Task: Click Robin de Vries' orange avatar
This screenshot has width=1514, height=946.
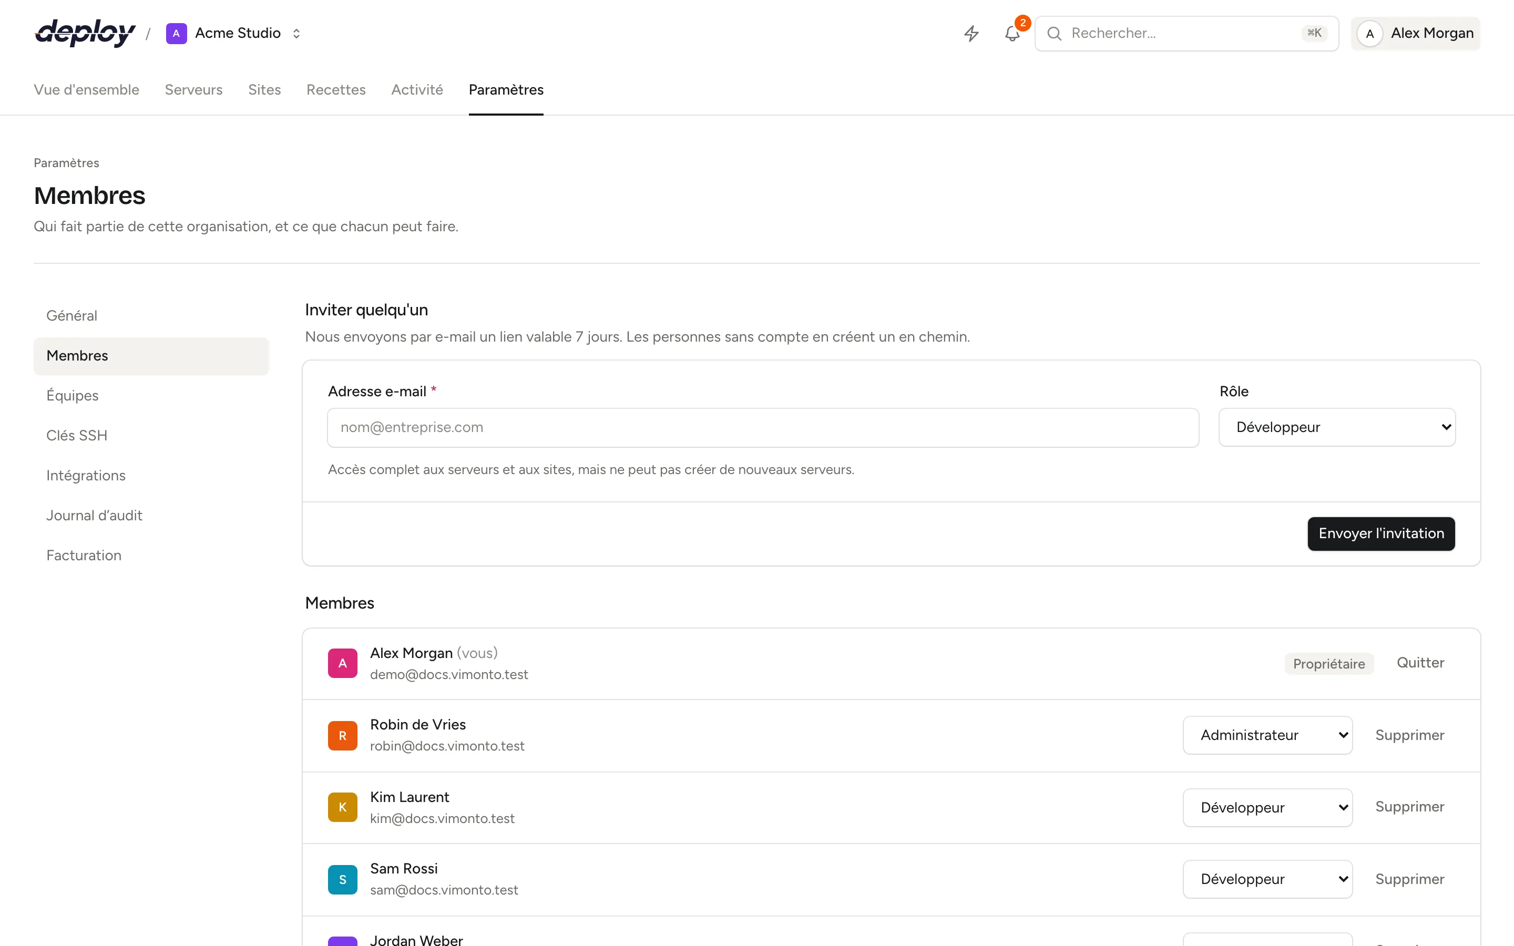Action: (342, 736)
